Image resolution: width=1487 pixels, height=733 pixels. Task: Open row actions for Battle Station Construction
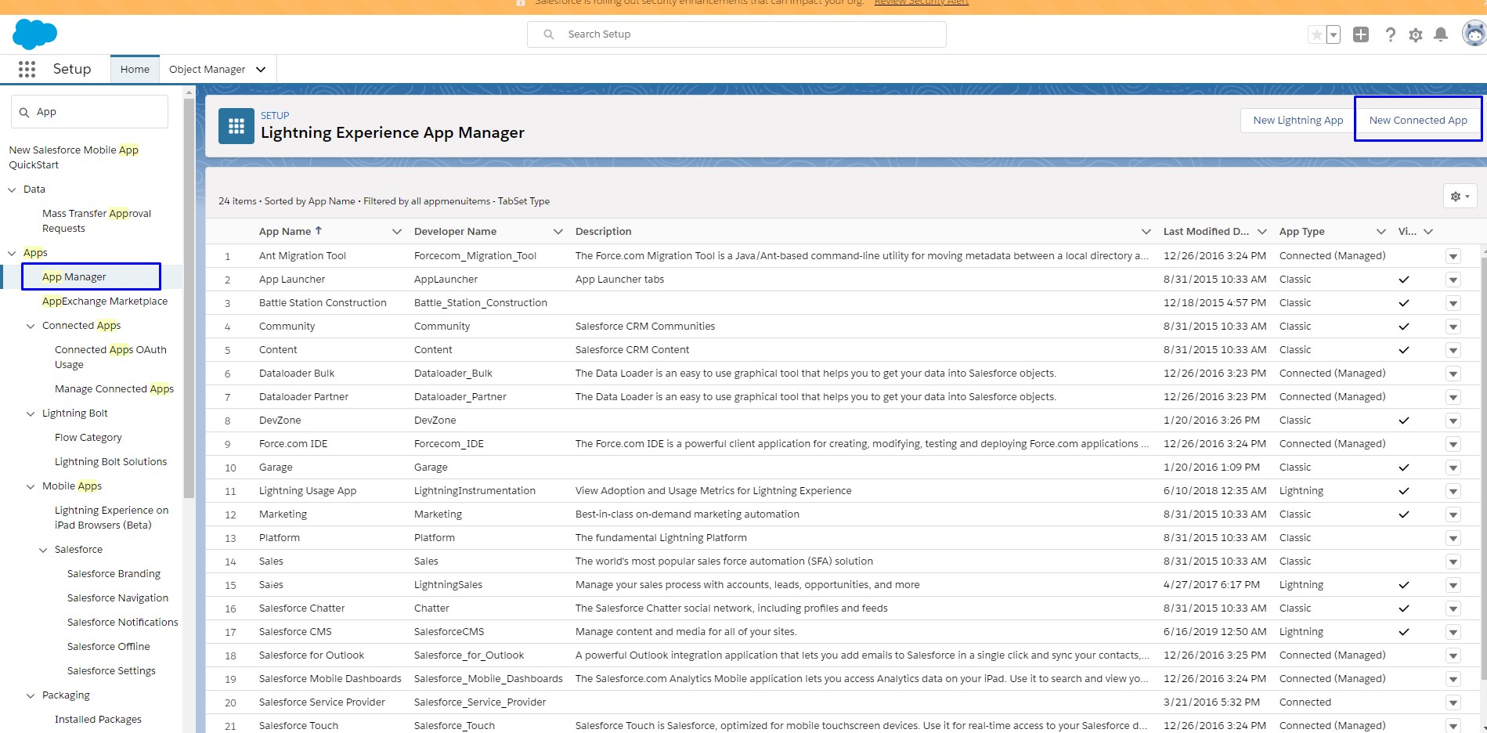tap(1453, 303)
